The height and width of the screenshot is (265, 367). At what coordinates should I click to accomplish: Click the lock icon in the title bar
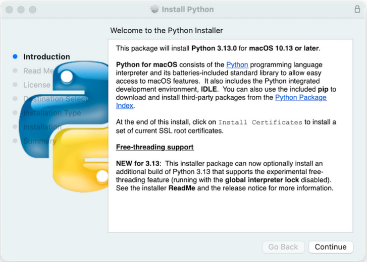[357, 9]
